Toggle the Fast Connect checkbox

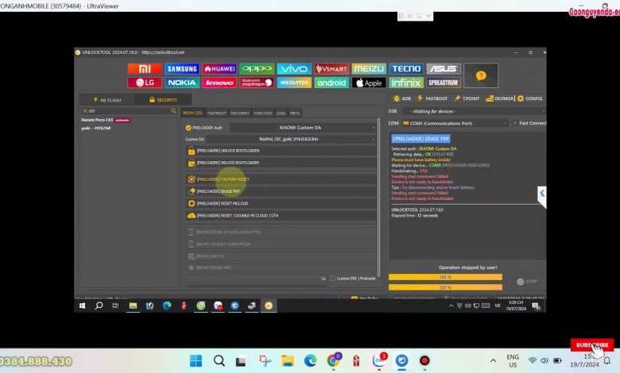(x=514, y=123)
